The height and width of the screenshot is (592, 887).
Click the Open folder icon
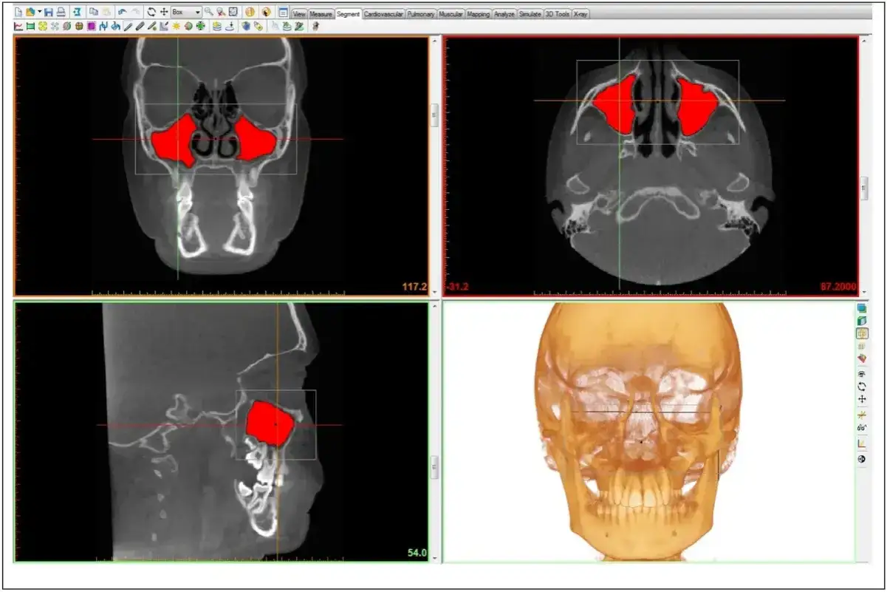click(x=30, y=13)
